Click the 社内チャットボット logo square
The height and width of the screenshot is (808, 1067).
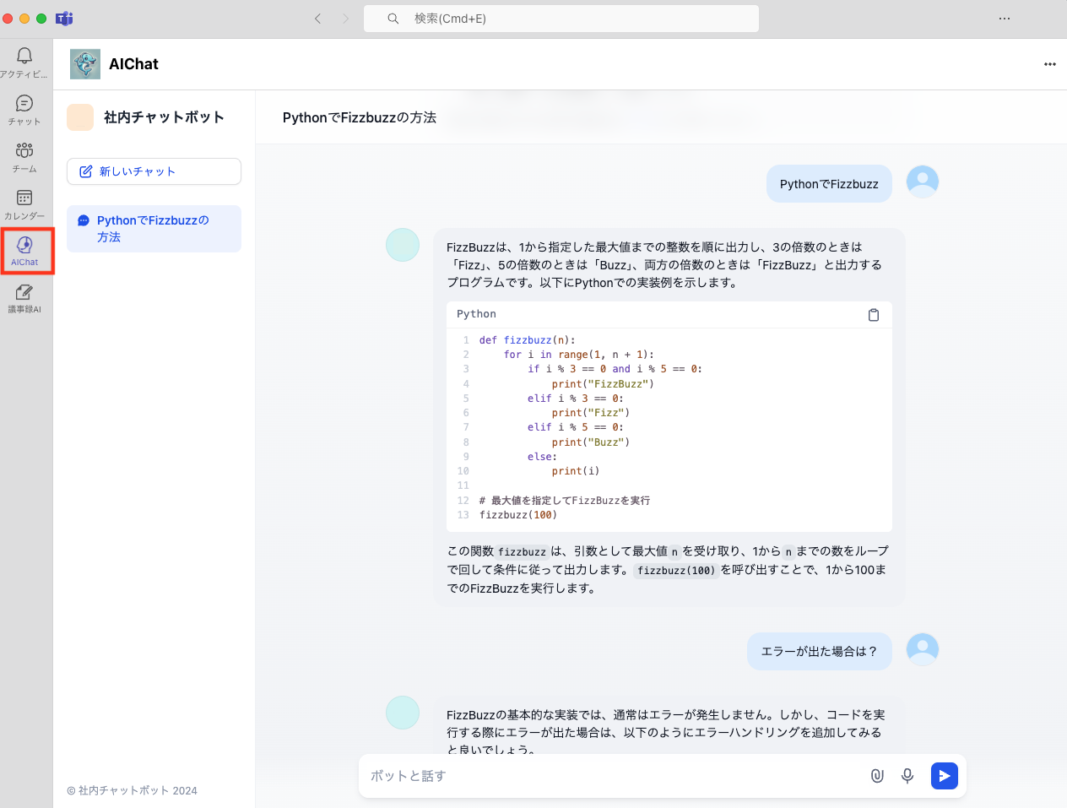coord(80,117)
